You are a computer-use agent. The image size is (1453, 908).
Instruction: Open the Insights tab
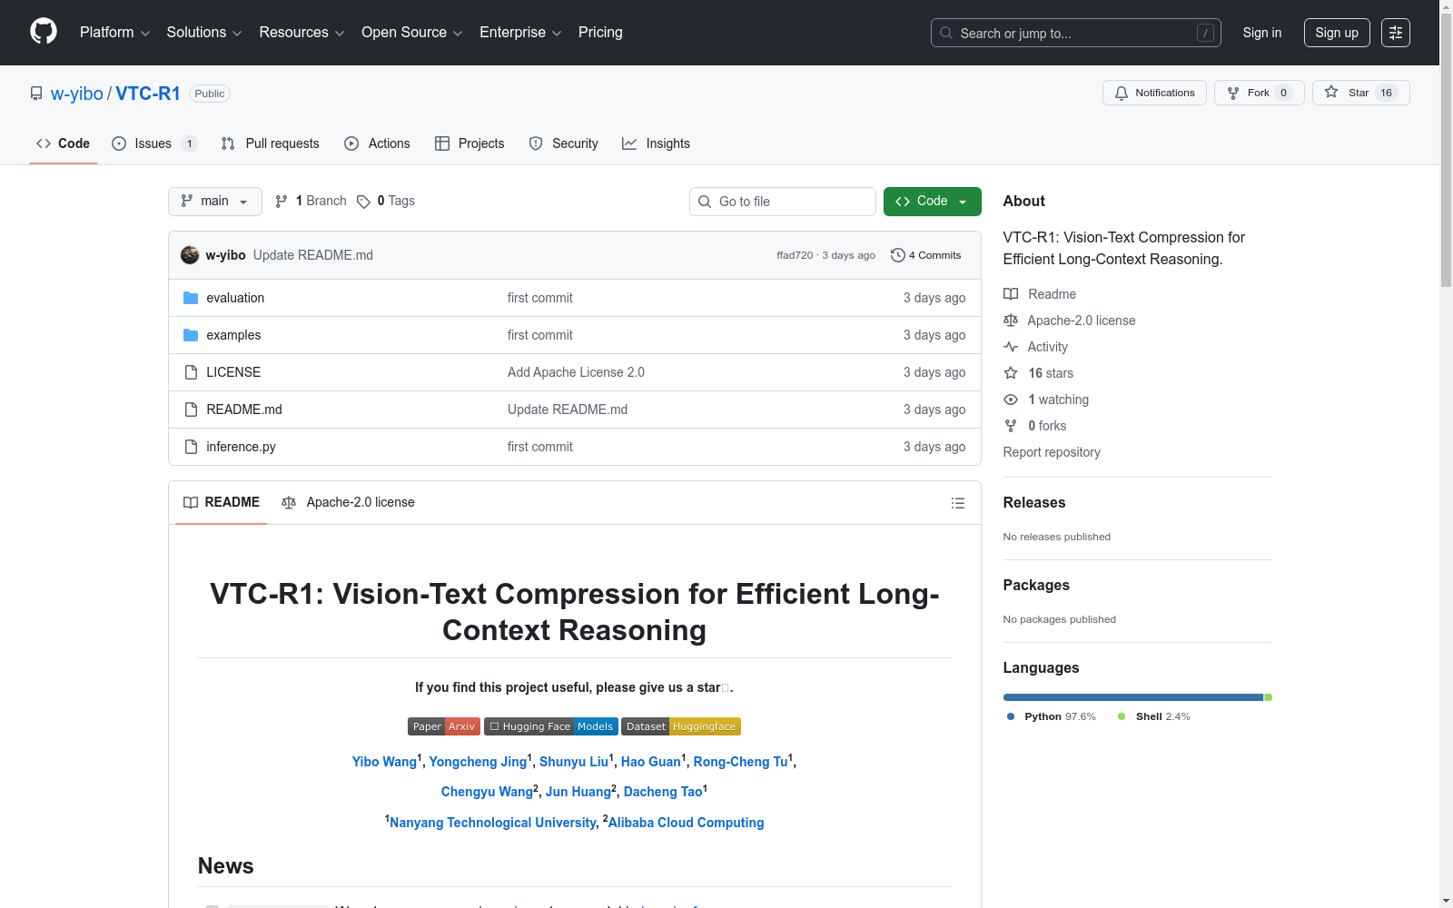tap(656, 143)
